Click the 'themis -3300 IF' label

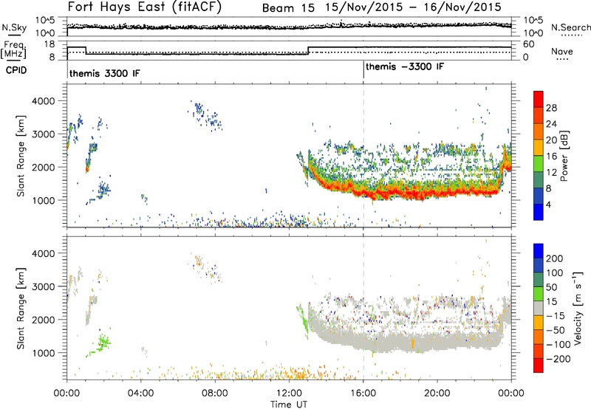pyautogui.click(x=405, y=66)
